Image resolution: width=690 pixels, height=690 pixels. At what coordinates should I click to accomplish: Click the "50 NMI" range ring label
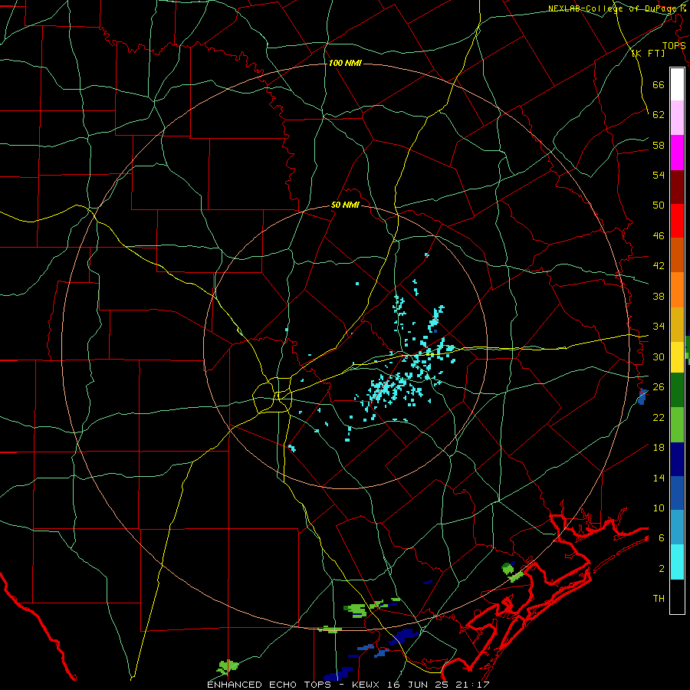click(345, 205)
